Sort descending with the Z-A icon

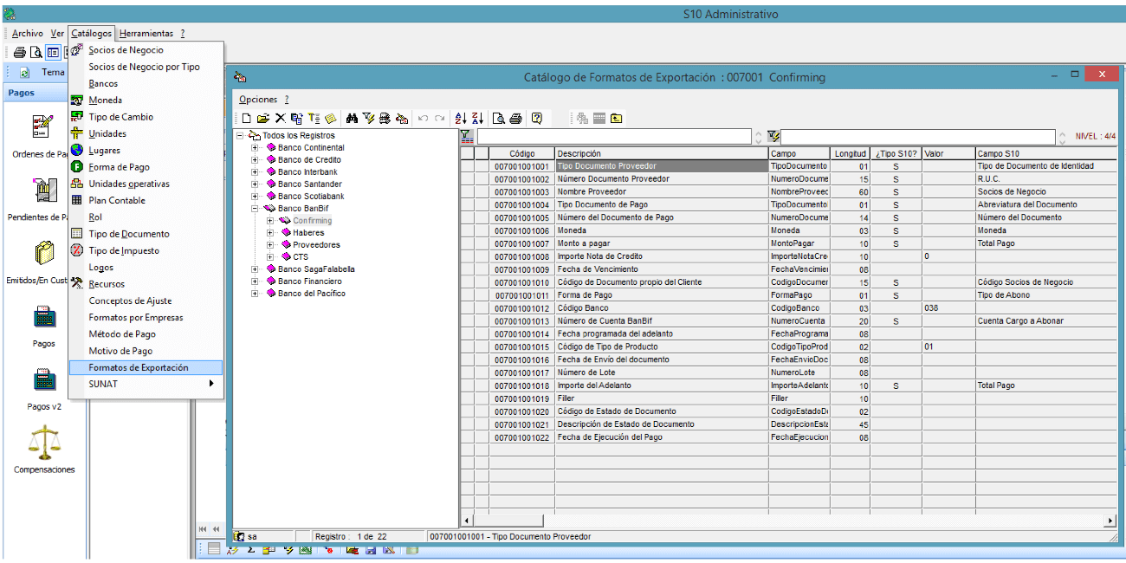click(x=476, y=119)
